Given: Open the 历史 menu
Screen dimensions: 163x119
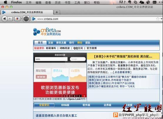Looking at the screenshot, I should click(x=58, y=2).
